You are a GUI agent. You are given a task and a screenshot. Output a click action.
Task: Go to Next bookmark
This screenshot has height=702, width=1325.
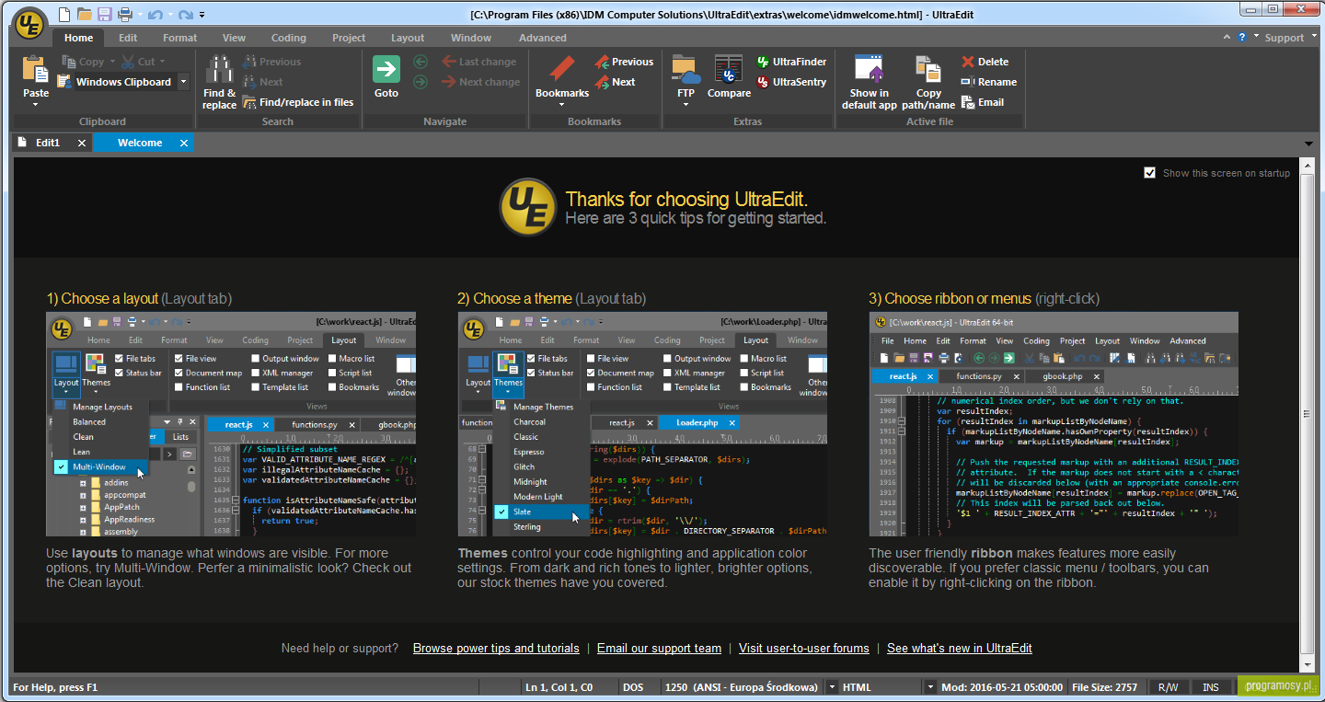[616, 82]
